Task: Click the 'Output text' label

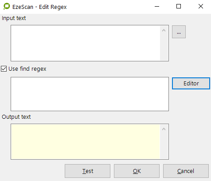Action: pos(16,117)
